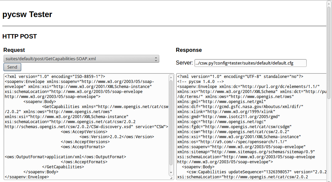Click inside the Request XML textarea

[x=86, y=126]
